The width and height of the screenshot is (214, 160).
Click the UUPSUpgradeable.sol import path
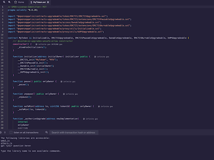click(x=60, y=32)
